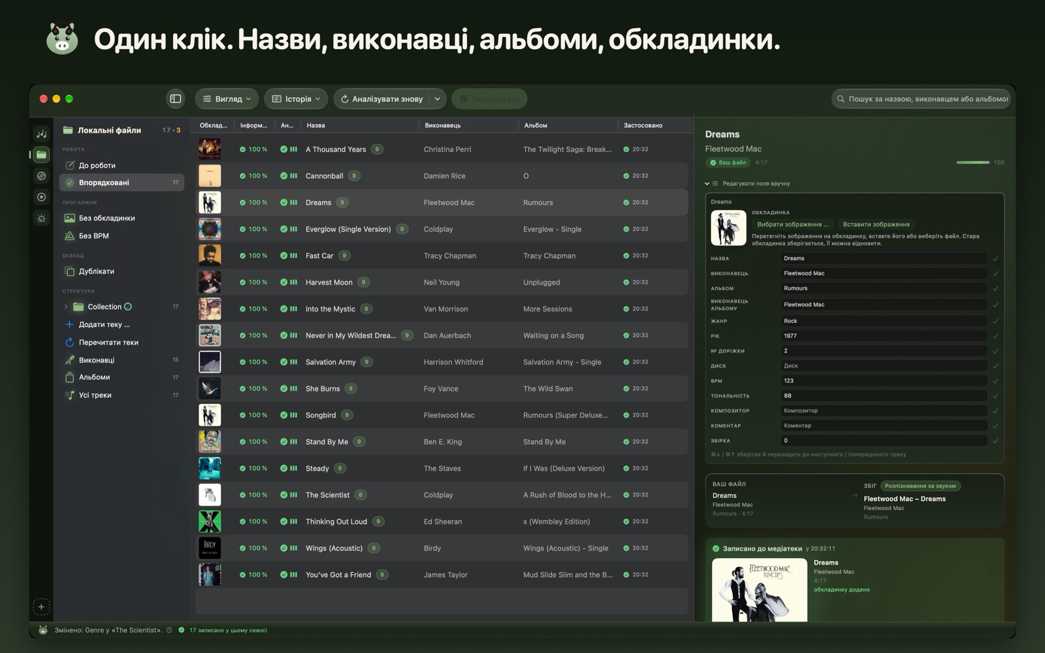Toggle the checkmark next to Назва field

(x=995, y=259)
